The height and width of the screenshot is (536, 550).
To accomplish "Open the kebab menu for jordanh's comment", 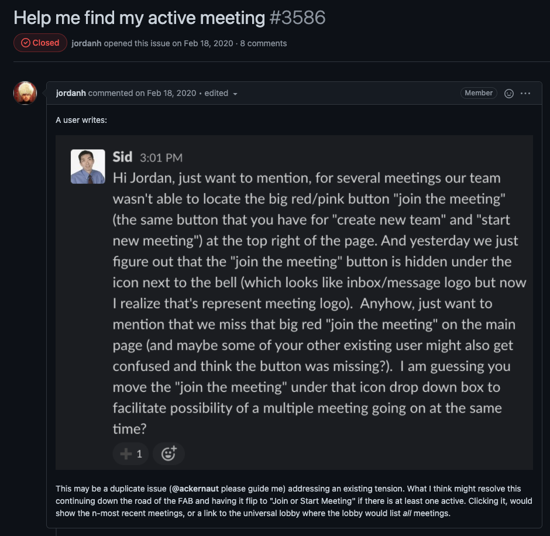I will pyautogui.click(x=525, y=92).
